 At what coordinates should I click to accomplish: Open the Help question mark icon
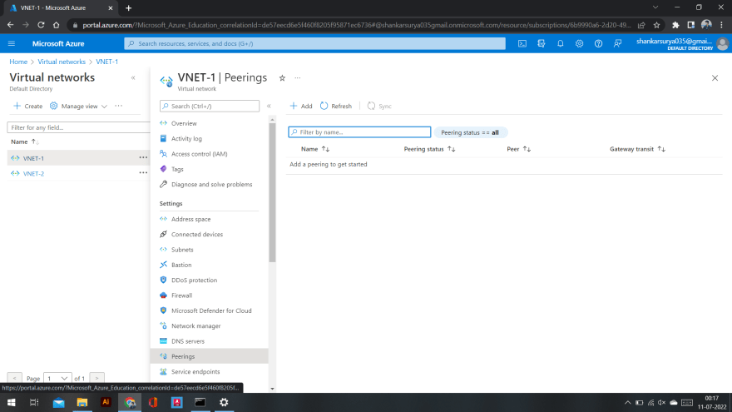pos(598,43)
